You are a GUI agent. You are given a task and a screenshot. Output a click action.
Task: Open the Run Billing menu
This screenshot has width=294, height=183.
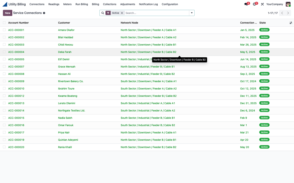[82, 4]
